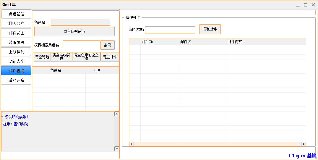Viewport: 318px width, 160px height.
Task: Click the mail table right scroll arrow
Action: click(x=304, y=144)
